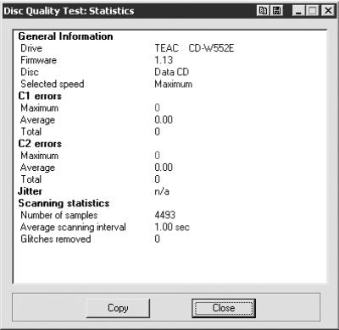The image size is (339, 330).
Task: Close the window using the X icon
Action: (328, 11)
